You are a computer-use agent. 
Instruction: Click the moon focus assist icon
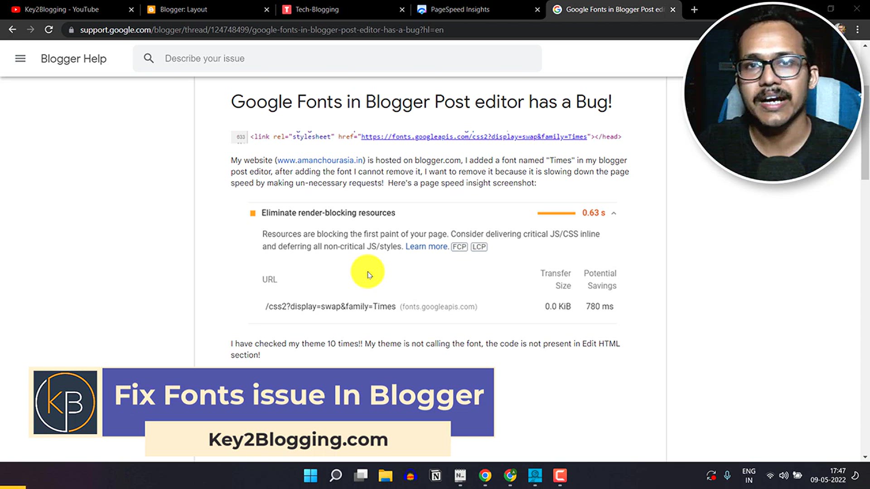click(x=855, y=475)
